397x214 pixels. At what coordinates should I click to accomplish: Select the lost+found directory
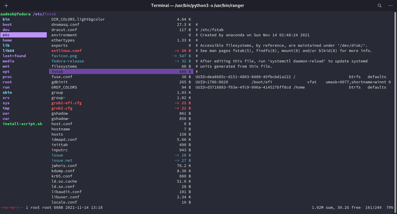click(x=14, y=56)
